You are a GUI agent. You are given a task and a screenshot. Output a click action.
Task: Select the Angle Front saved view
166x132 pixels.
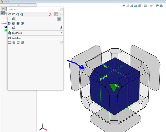[17, 38]
